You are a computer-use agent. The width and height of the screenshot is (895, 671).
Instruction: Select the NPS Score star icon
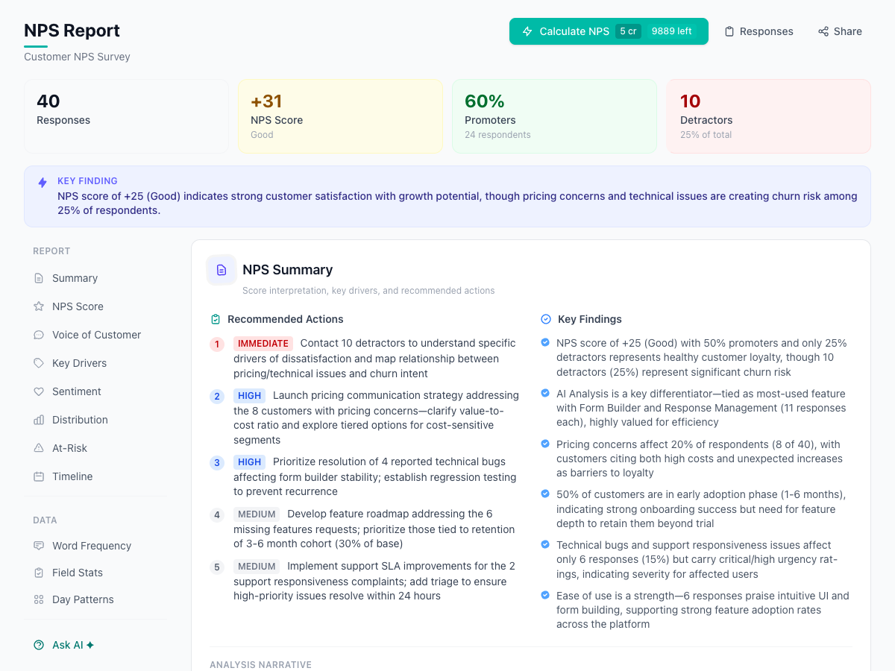point(38,306)
